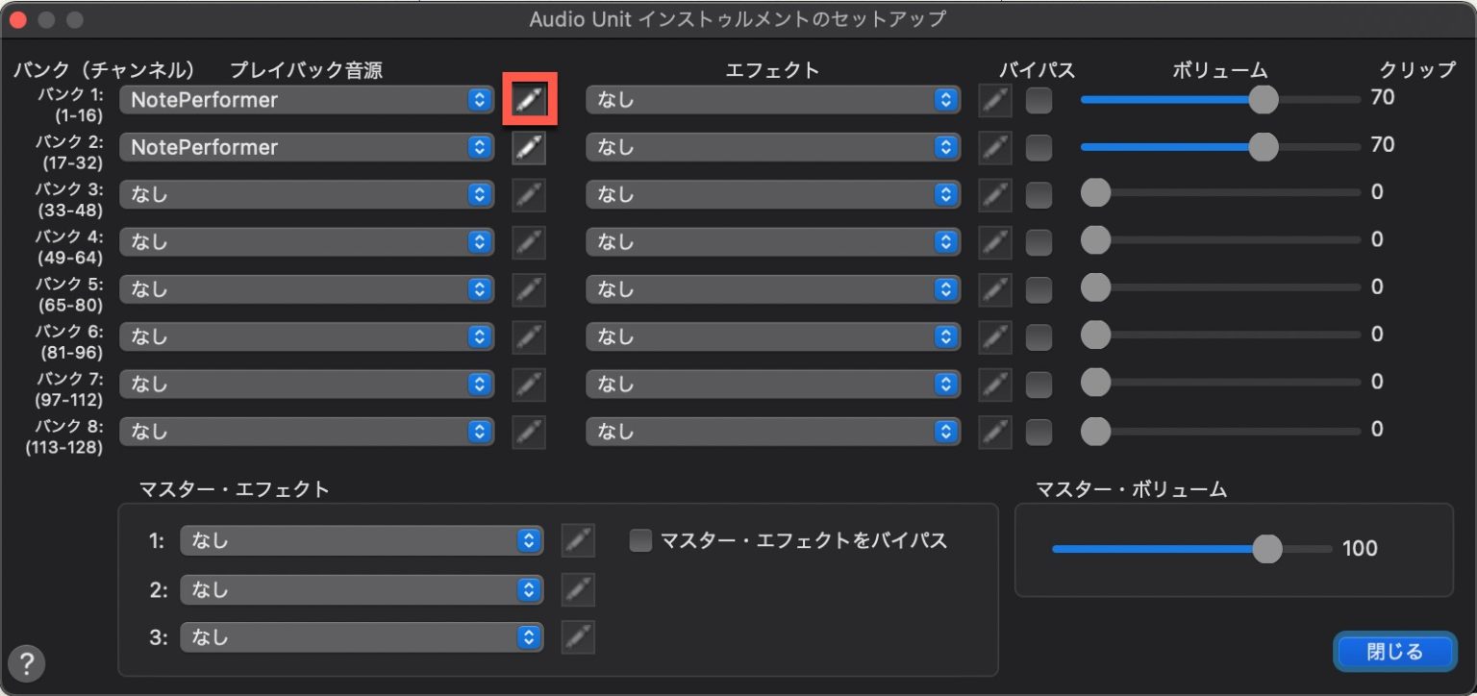Click the edit pencil for マスター・エフェクト 2

[578, 589]
